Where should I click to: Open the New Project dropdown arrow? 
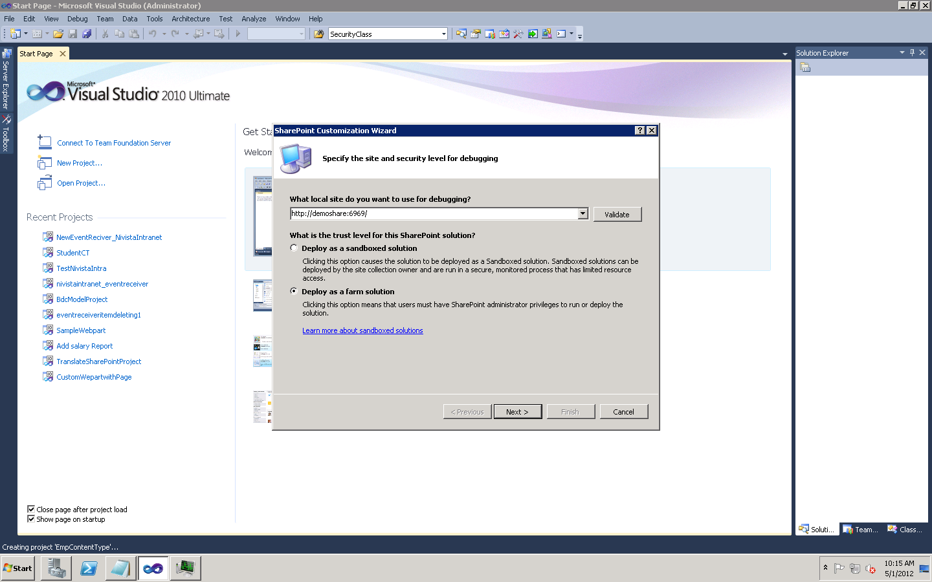click(26, 34)
